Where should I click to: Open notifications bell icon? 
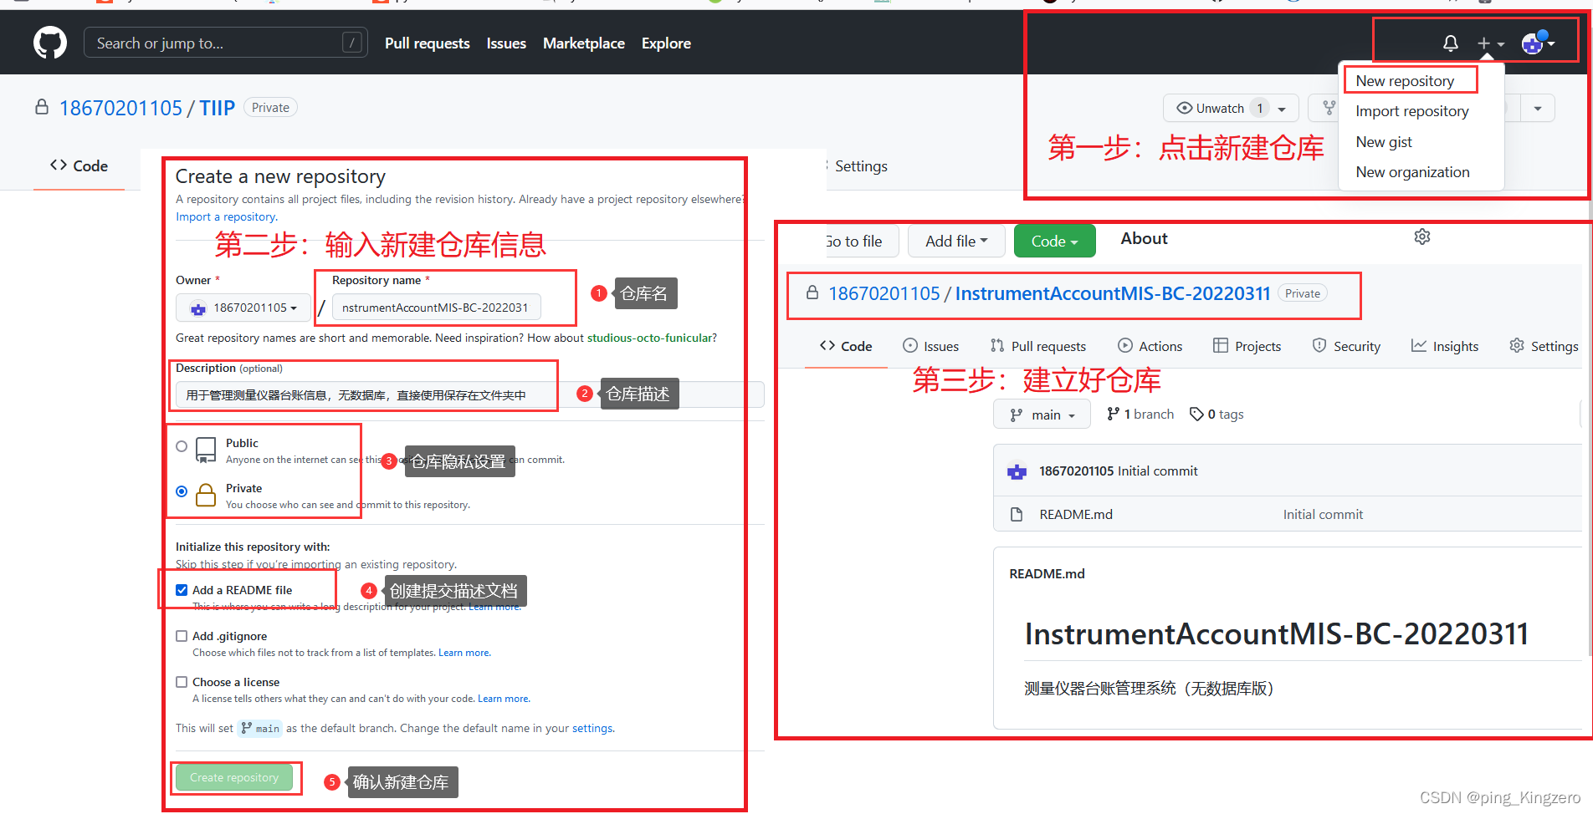pos(1451,43)
